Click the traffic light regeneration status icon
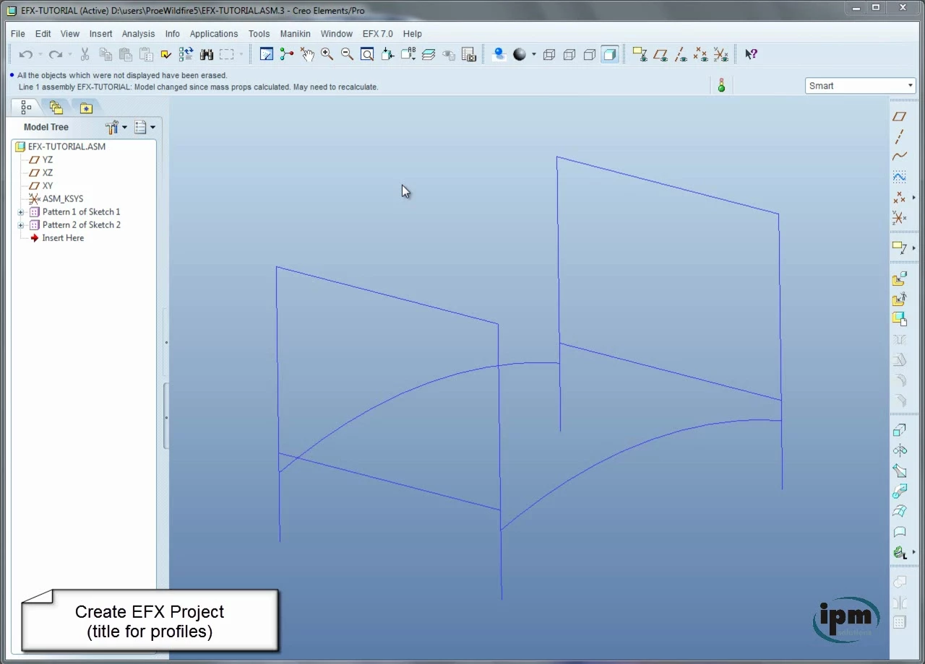Viewport: 925px width, 664px height. [x=721, y=85]
